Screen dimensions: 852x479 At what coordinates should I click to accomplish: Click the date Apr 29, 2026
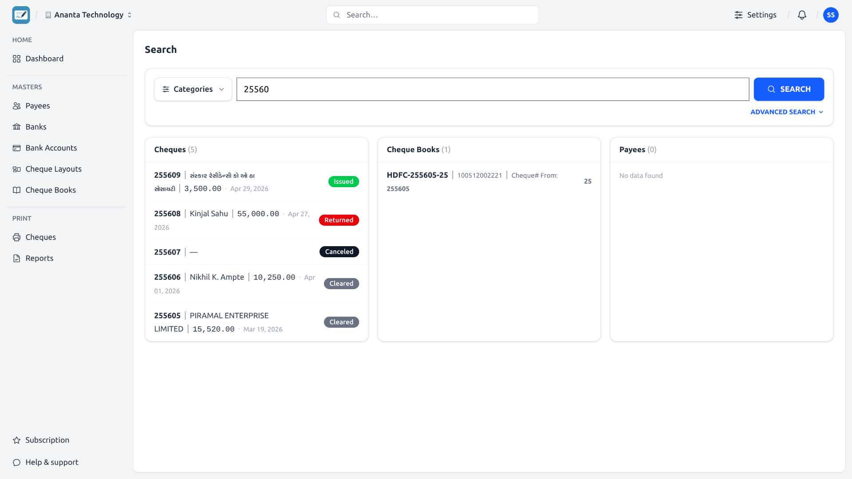249,188
